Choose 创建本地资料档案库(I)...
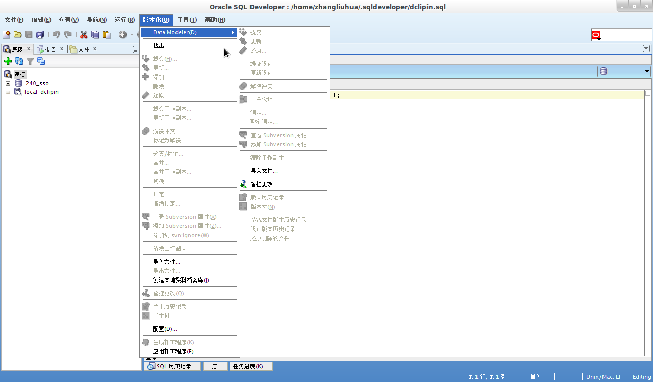The height and width of the screenshot is (382, 653). tap(189, 280)
